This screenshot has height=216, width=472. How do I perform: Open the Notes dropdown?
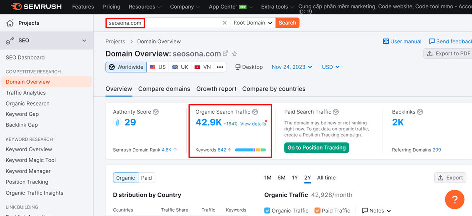pyautogui.click(x=376, y=211)
